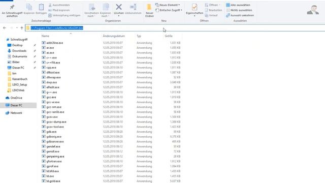
Task: Select the genpeimg.exe file
Action: point(55,157)
